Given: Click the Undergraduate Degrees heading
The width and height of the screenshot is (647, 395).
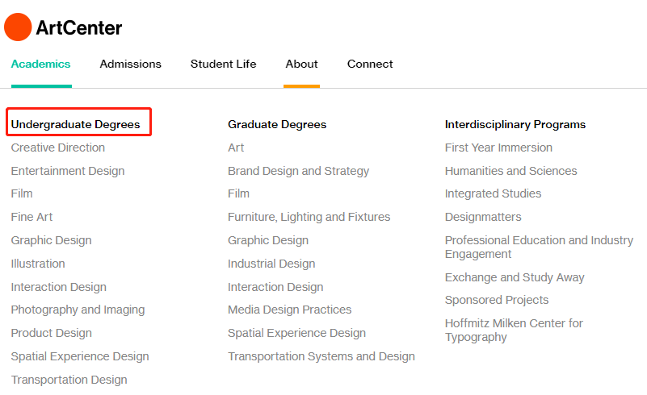Looking at the screenshot, I should tap(75, 124).
